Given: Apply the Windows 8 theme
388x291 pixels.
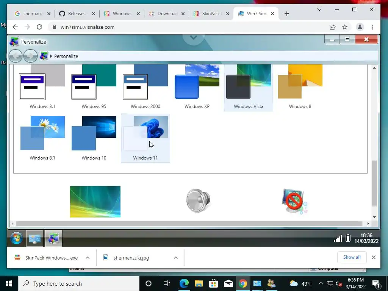Looking at the screenshot, I should (300, 87).
